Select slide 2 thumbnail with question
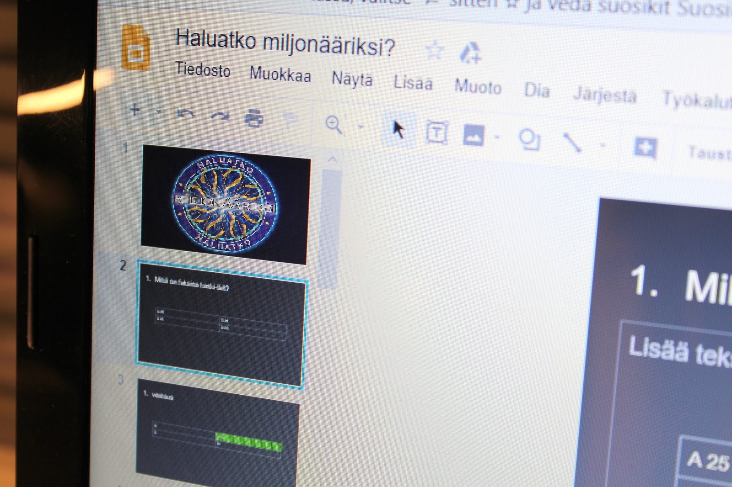The image size is (732, 487). click(221, 324)
